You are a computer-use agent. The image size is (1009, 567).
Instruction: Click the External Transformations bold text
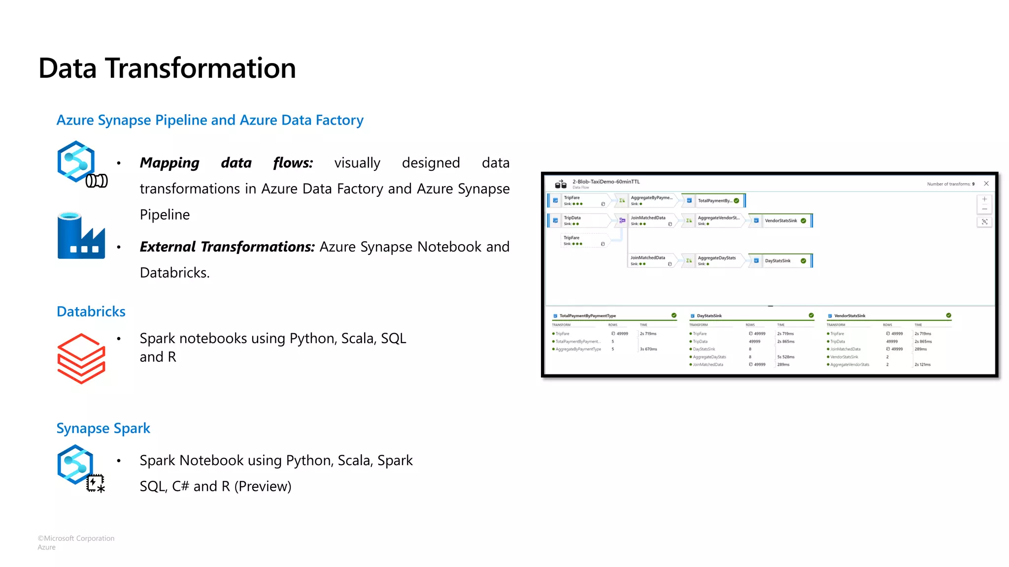click(x=227, y=247)
